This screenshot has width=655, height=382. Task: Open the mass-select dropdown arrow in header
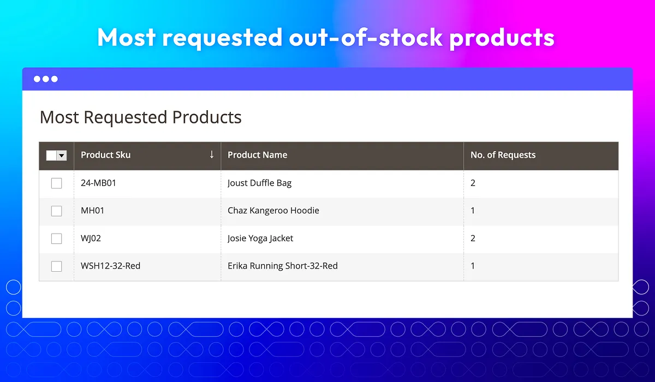pyautogui.click(x=62, y=156)
